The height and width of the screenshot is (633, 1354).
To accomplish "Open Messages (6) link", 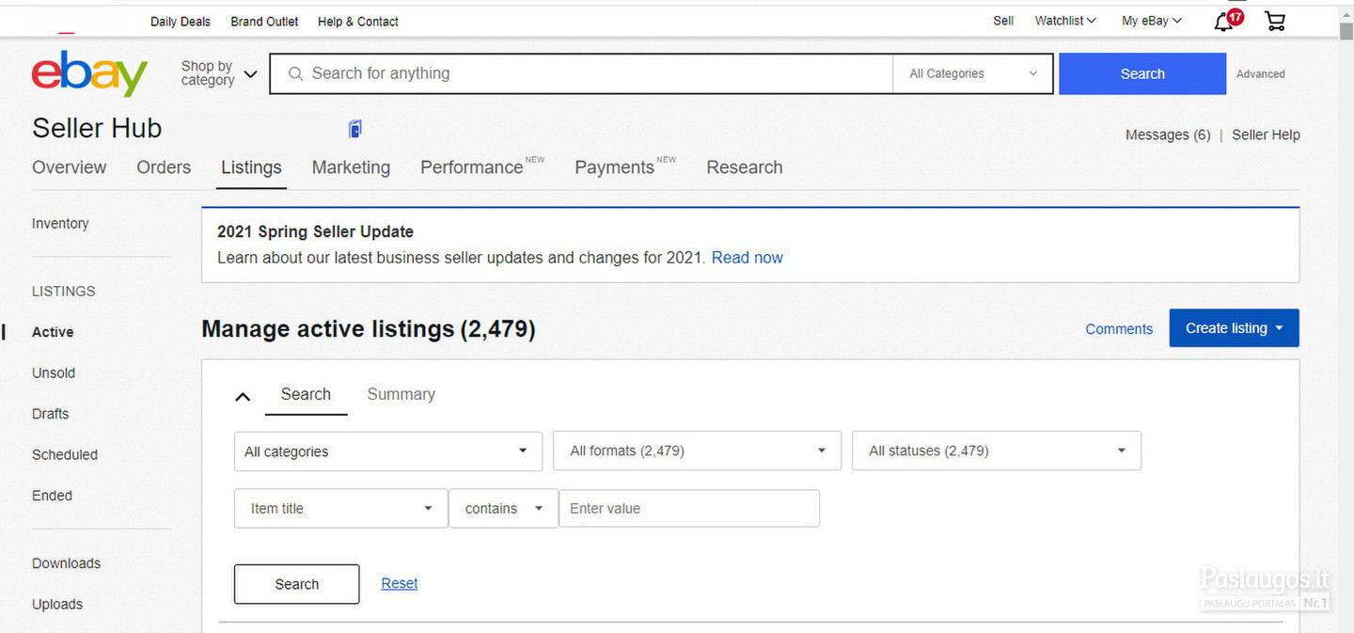I will 1168,135.
